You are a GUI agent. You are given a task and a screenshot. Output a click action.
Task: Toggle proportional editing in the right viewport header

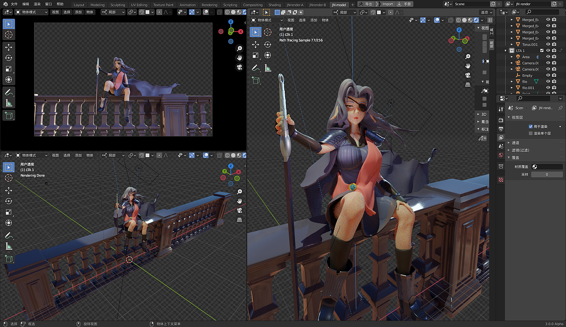coord(391,12)
